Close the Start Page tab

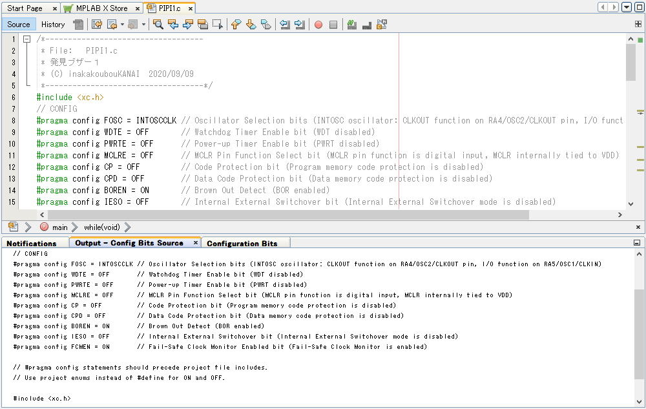click(55, 8)
